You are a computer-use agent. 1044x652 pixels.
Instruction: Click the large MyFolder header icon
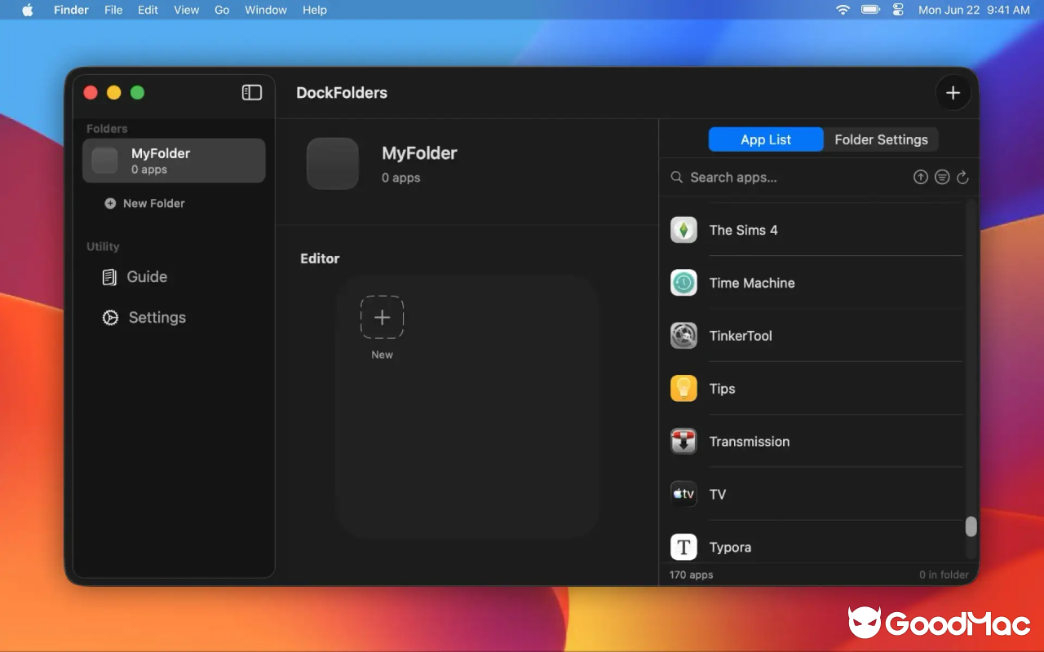coord(333,164)
